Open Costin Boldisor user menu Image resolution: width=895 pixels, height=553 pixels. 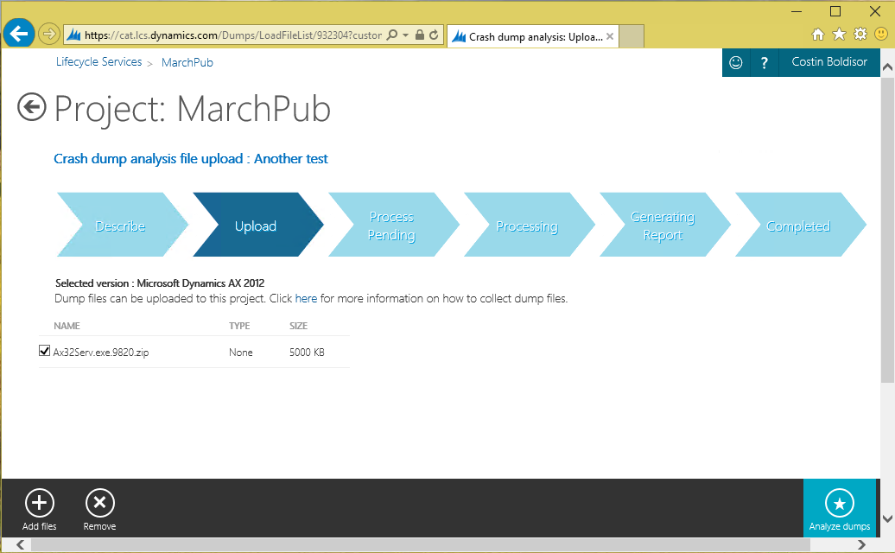[x=828, y=62]
